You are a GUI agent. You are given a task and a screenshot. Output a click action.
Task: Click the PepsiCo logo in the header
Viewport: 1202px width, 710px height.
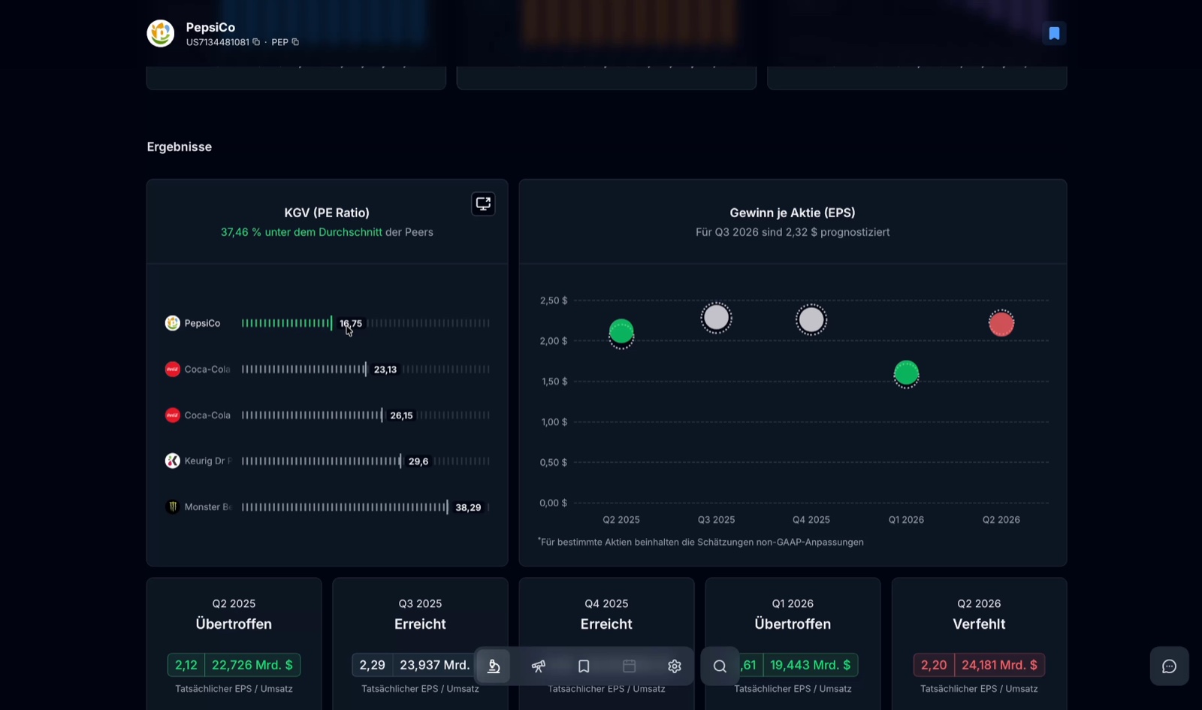161,33
